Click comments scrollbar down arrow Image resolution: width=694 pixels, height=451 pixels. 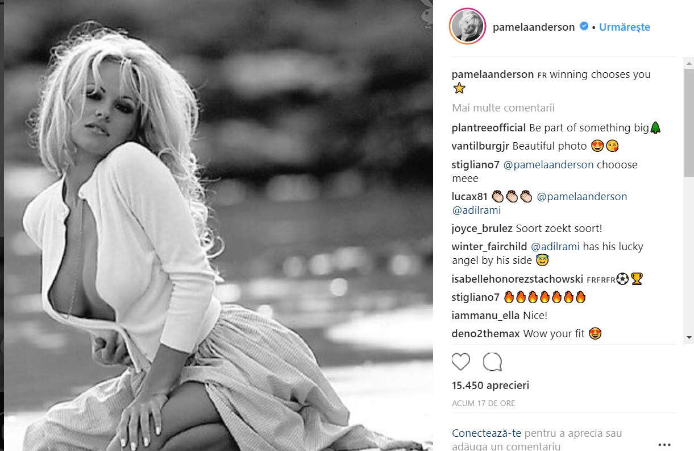pos(689,337)
